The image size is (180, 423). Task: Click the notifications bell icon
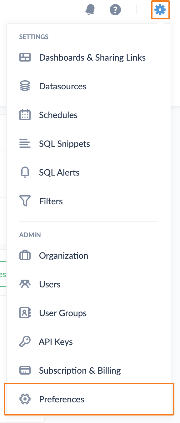pos(90,10)
